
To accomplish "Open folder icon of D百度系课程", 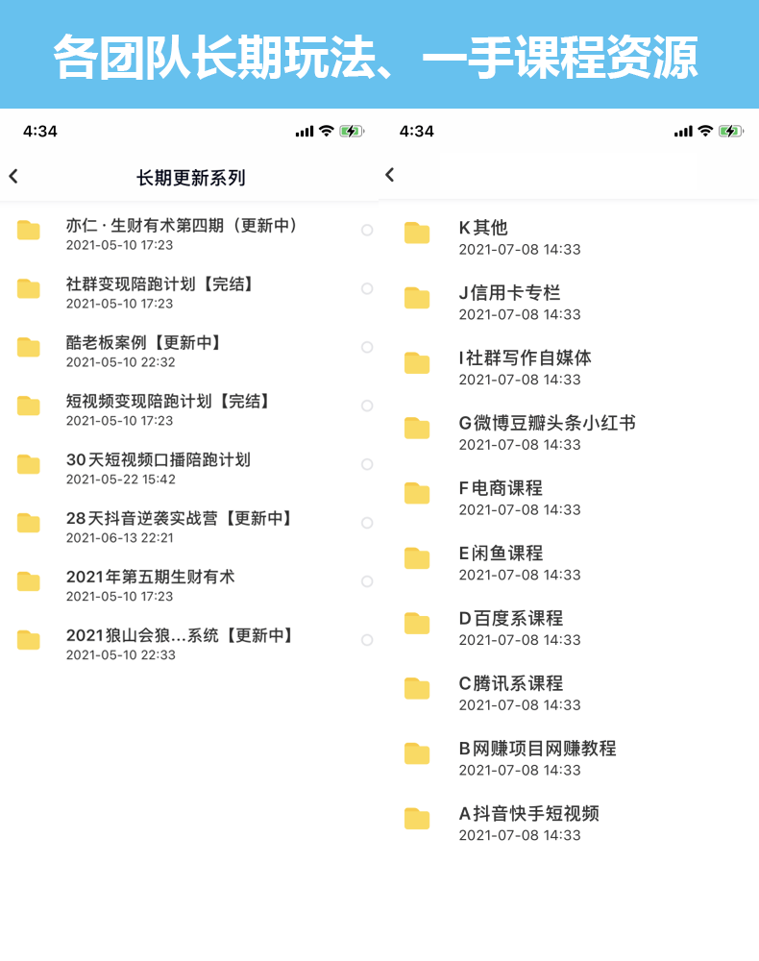I will (x=417, y=624).
